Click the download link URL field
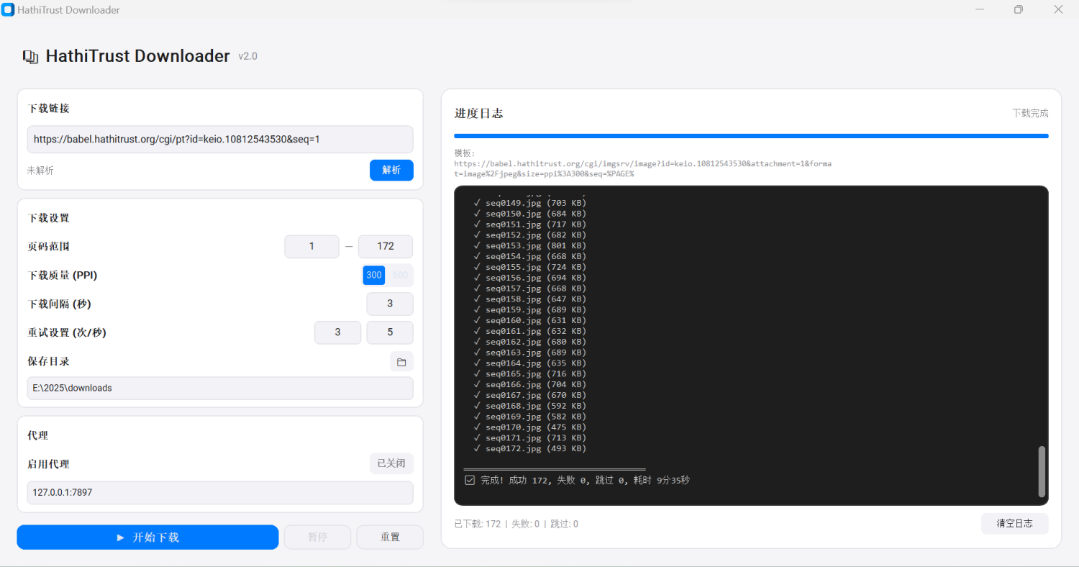1079x567 pixels. [x=220, y=140]
